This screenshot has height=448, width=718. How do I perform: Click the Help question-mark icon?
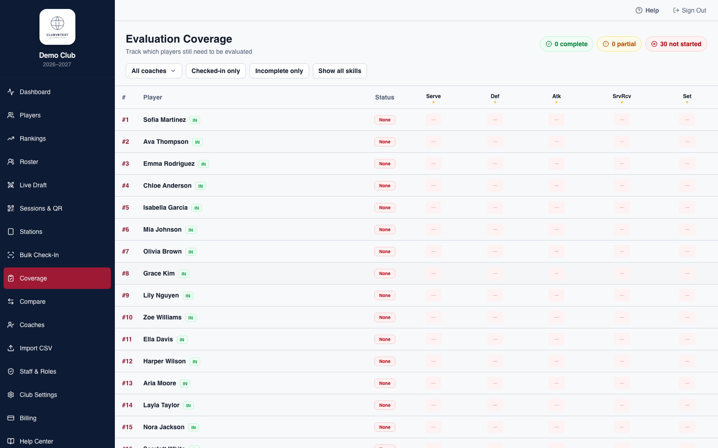coord(639,10)
